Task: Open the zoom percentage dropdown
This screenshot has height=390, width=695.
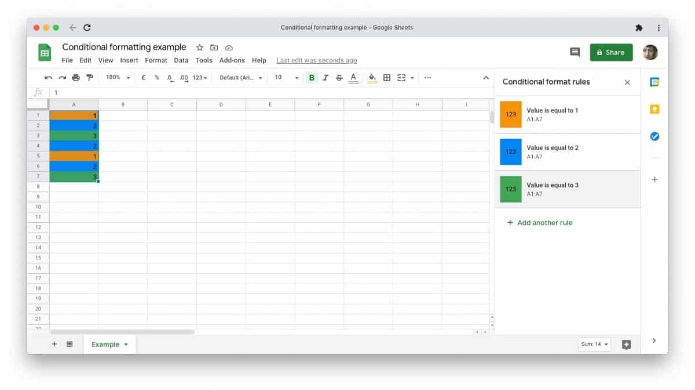Action: tap(118, 77)
